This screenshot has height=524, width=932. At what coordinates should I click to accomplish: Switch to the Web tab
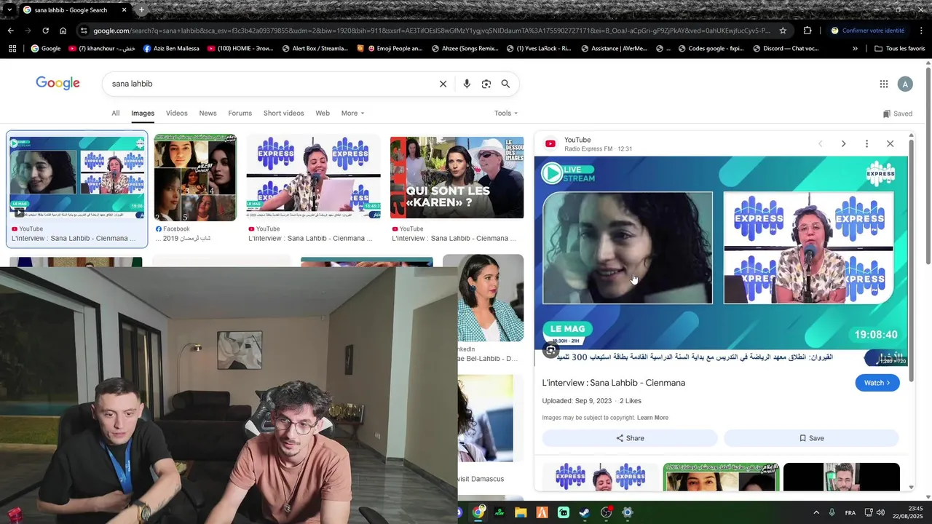click(x=323, y=113)
